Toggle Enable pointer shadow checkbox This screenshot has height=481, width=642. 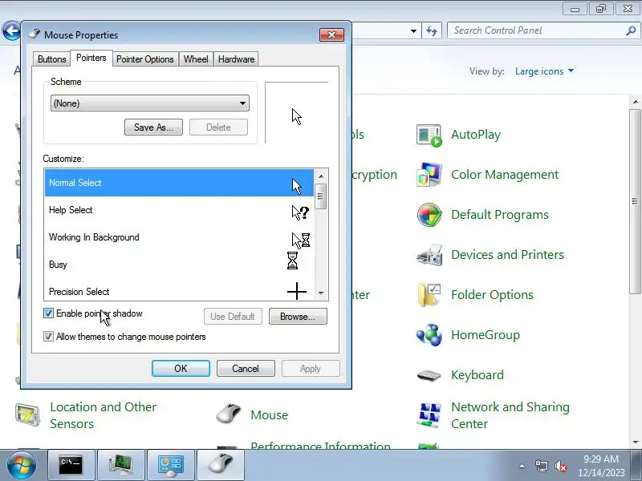pos(48,313)
